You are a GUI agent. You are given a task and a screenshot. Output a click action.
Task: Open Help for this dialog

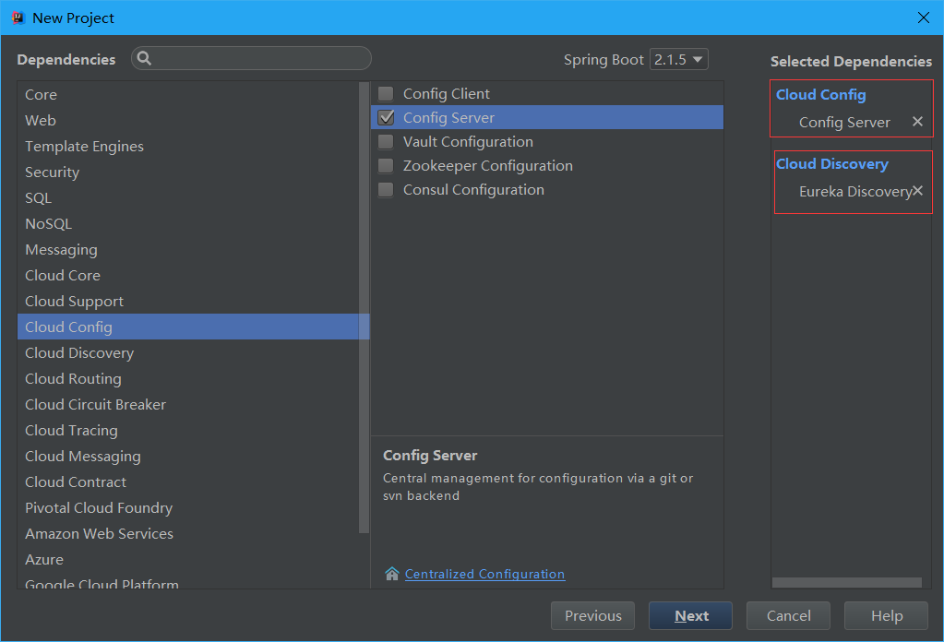click(x=886, y=615)
